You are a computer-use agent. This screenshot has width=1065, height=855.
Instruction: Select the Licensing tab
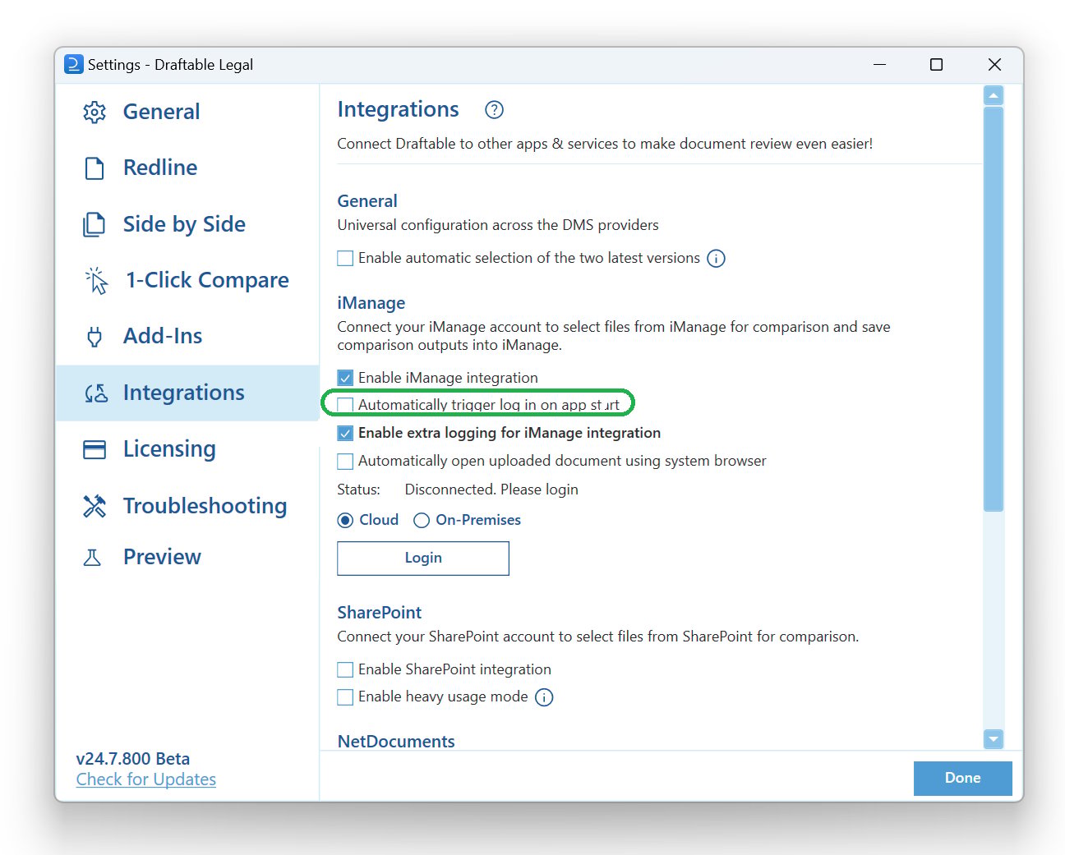pyautogui.click(x=187, y=449)
